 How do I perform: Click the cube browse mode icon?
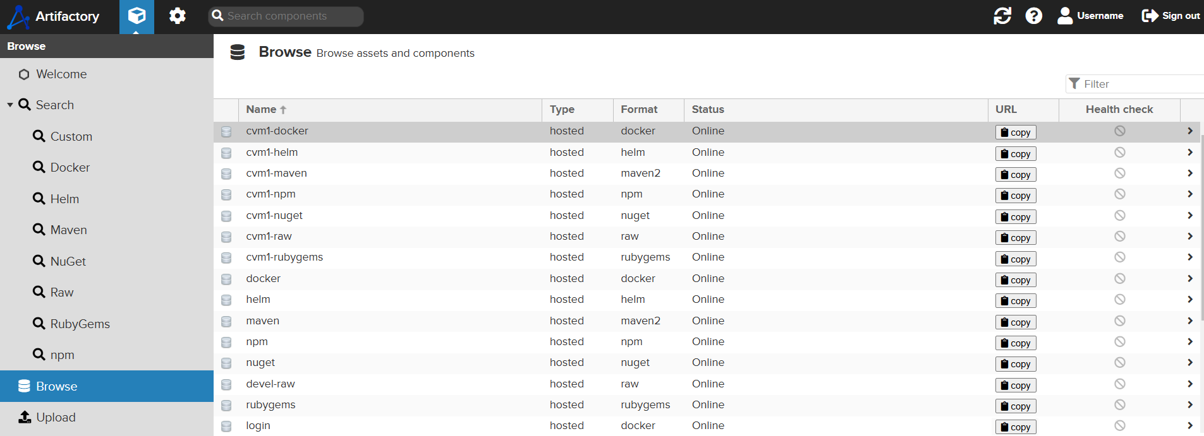(x=137, y=16)
